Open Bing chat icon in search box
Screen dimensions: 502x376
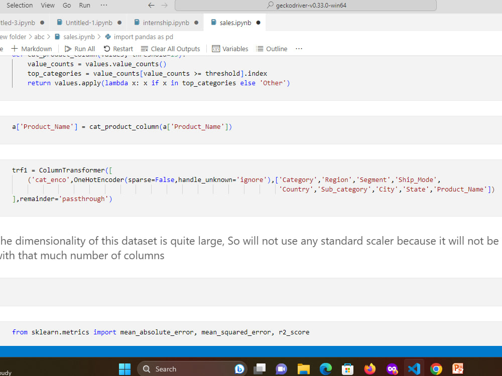click(239, 369)
